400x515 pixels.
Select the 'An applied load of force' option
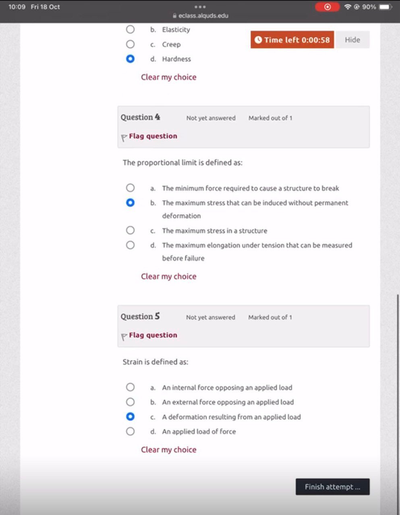click(x=130, y=431)
